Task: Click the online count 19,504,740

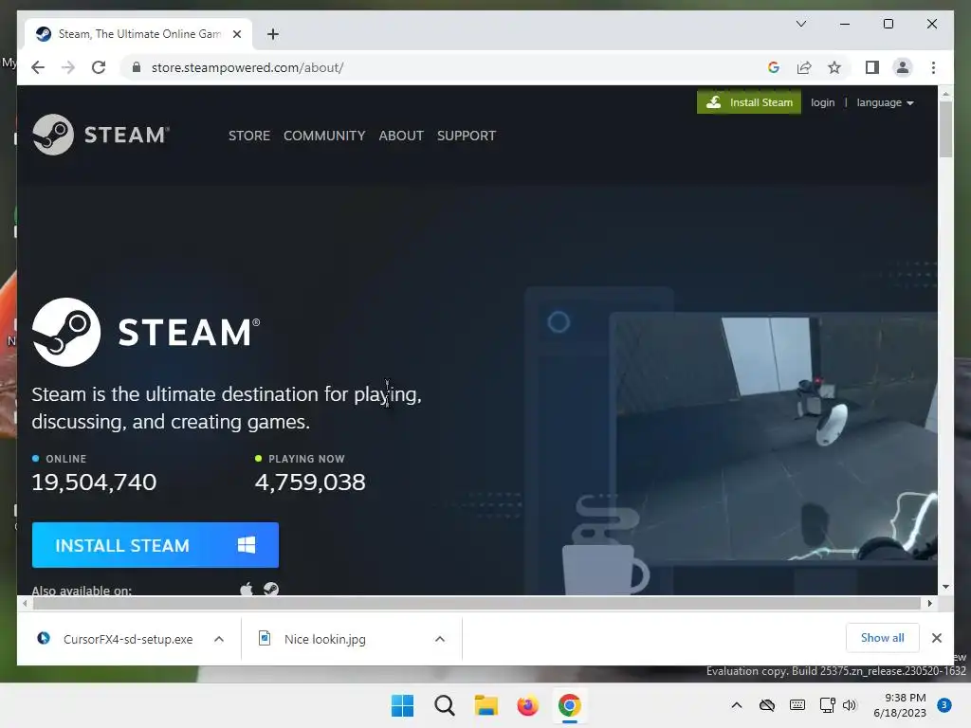Action: 94,482
